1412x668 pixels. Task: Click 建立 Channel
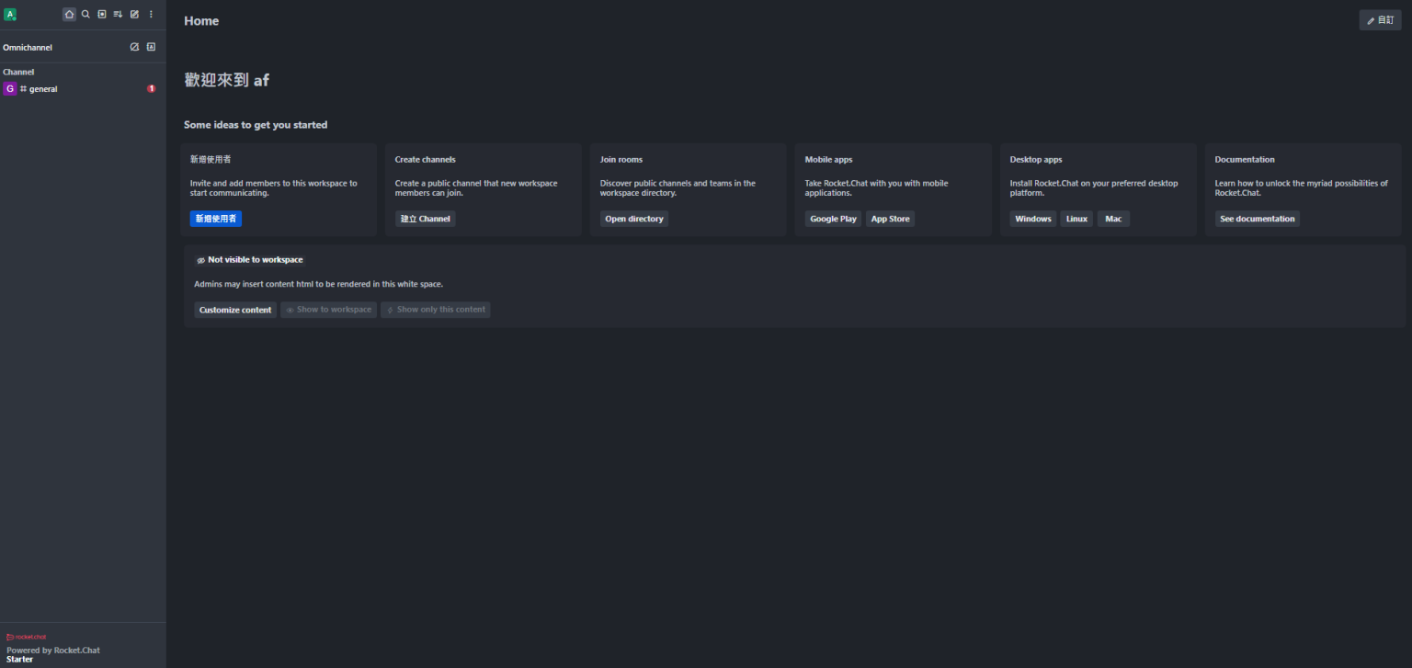425,218
